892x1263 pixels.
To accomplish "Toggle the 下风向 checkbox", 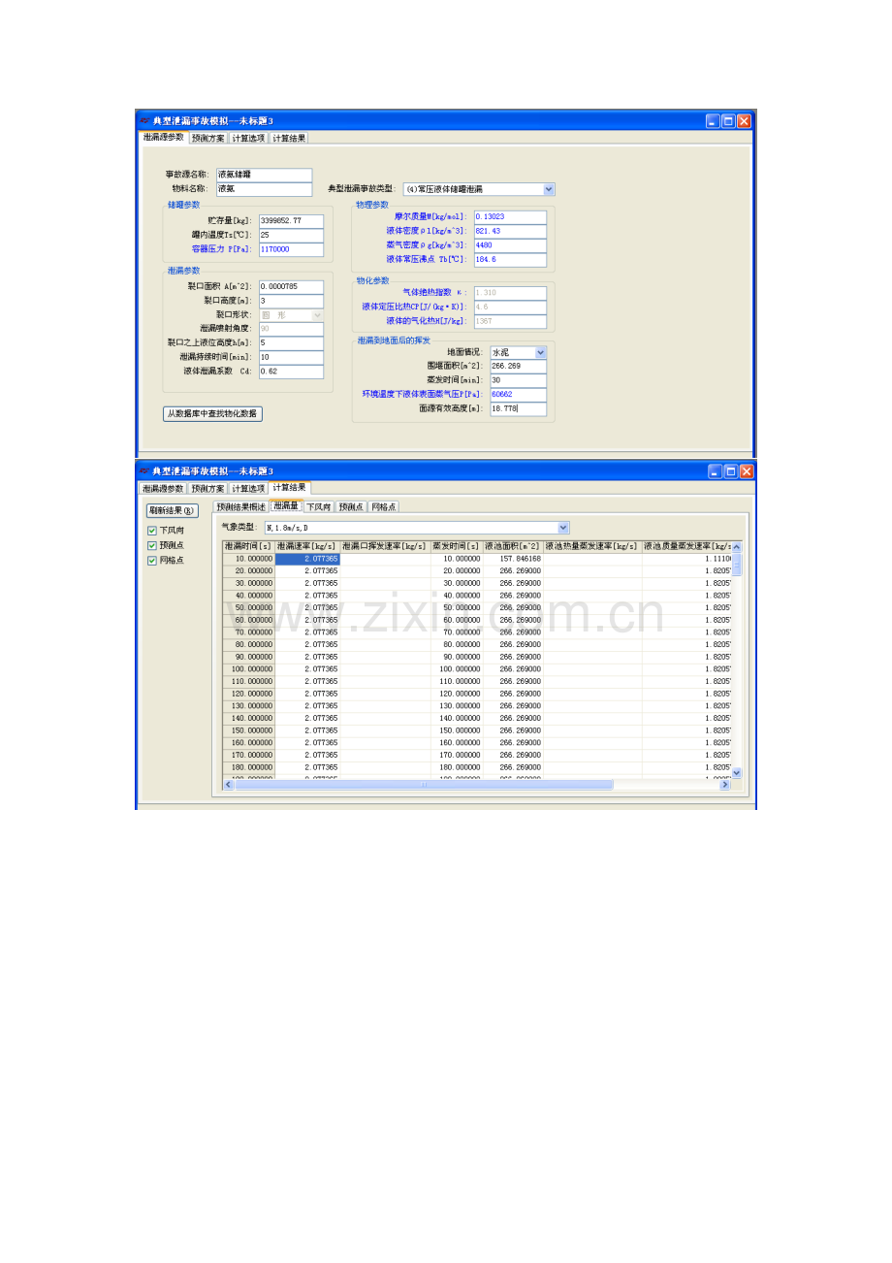I will (x=151, y=531).
